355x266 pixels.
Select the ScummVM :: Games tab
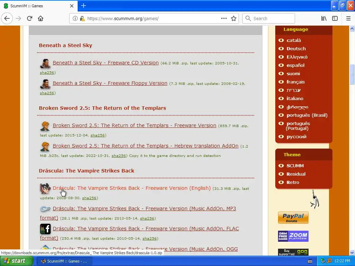39,6
